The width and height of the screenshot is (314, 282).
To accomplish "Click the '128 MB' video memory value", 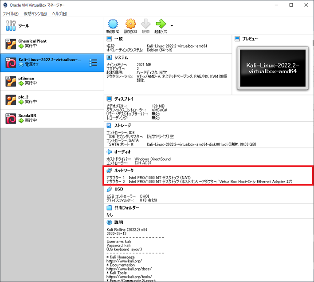I will (158, 106).
